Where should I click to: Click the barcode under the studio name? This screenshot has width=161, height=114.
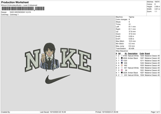(23, 9)
